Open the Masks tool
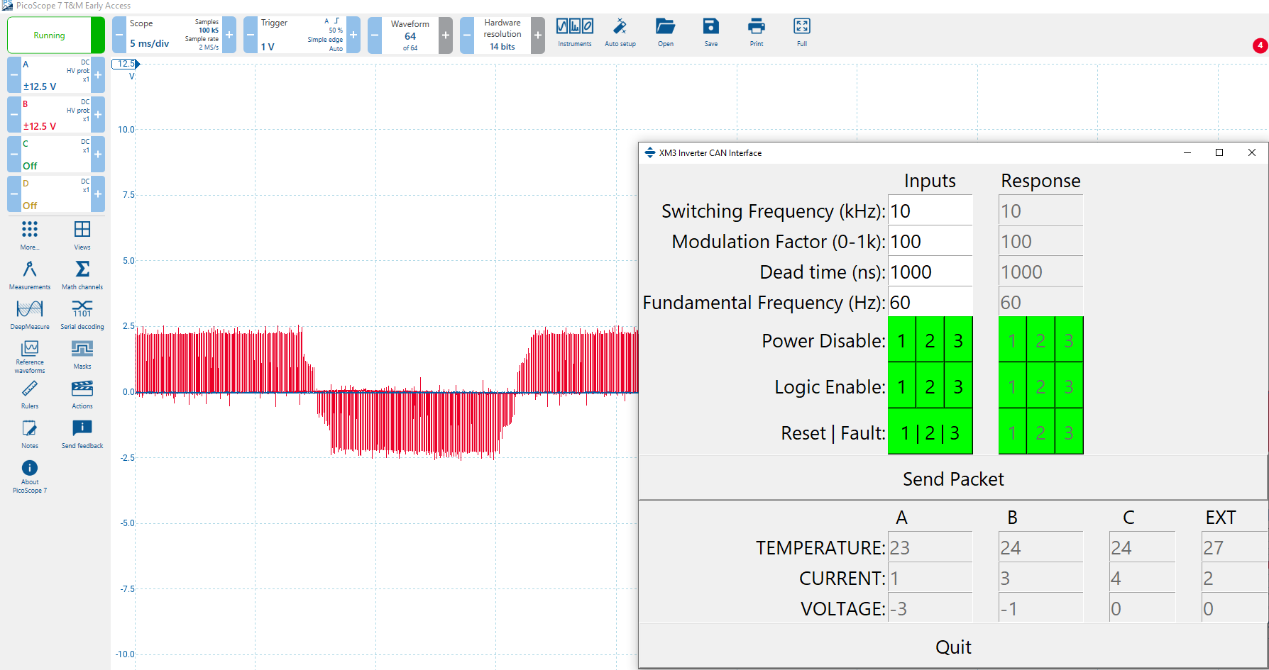Image resolution: width=1269 pixels, height=670 pixels. coord(82,354)
